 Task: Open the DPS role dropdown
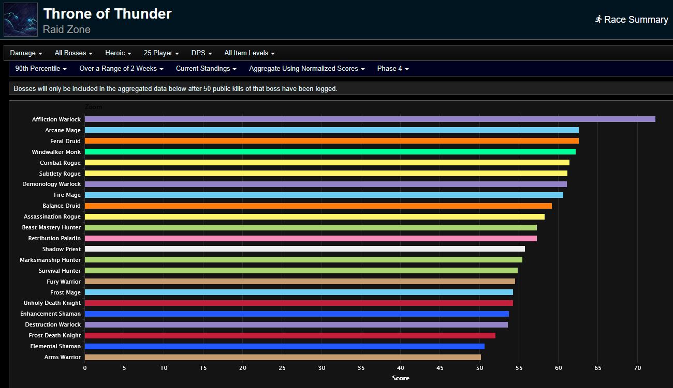[x=202, y=53]
